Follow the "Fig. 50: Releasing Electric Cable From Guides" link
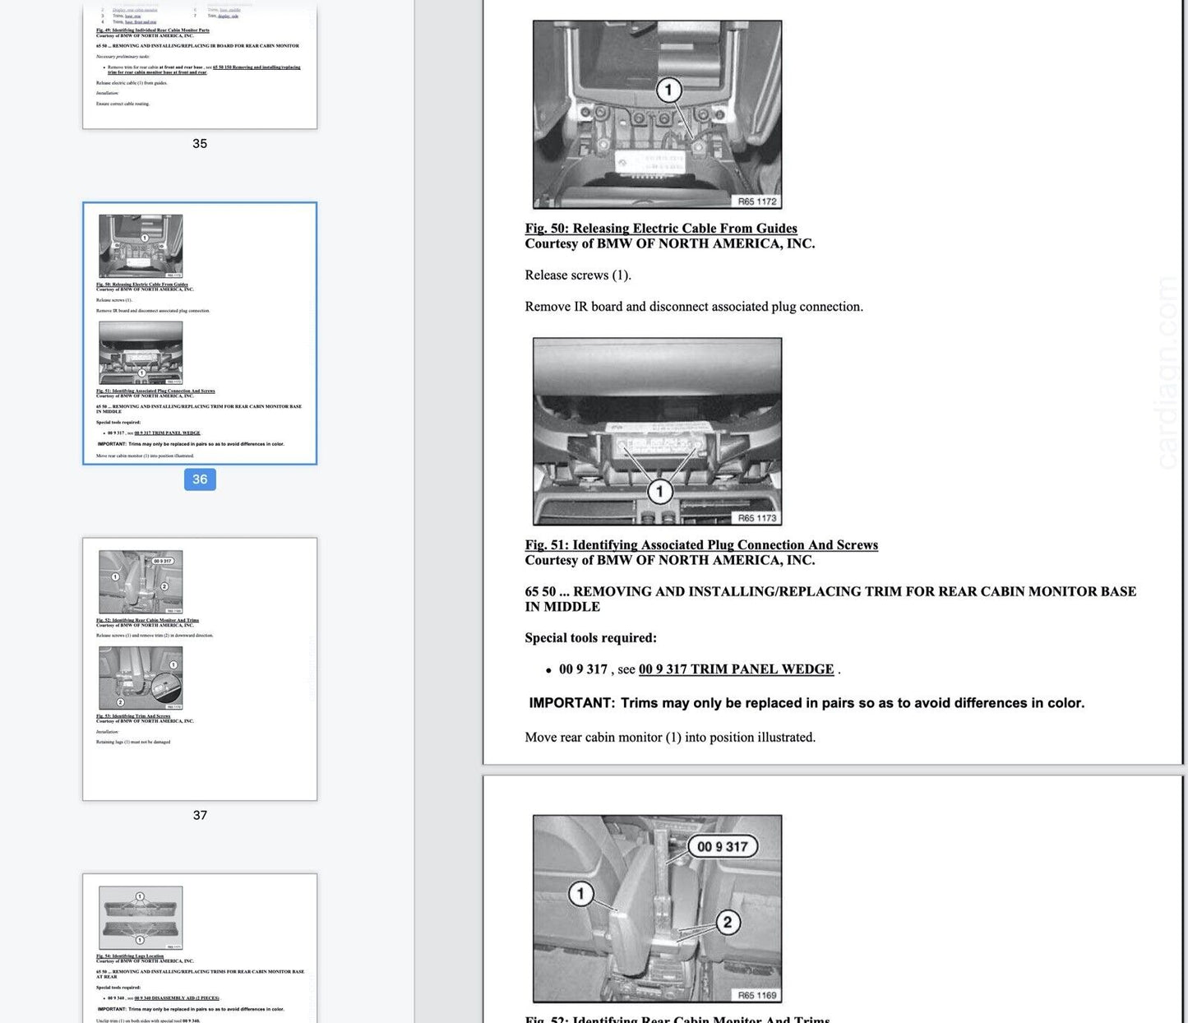1188x1023 pixels. point(660,229)
